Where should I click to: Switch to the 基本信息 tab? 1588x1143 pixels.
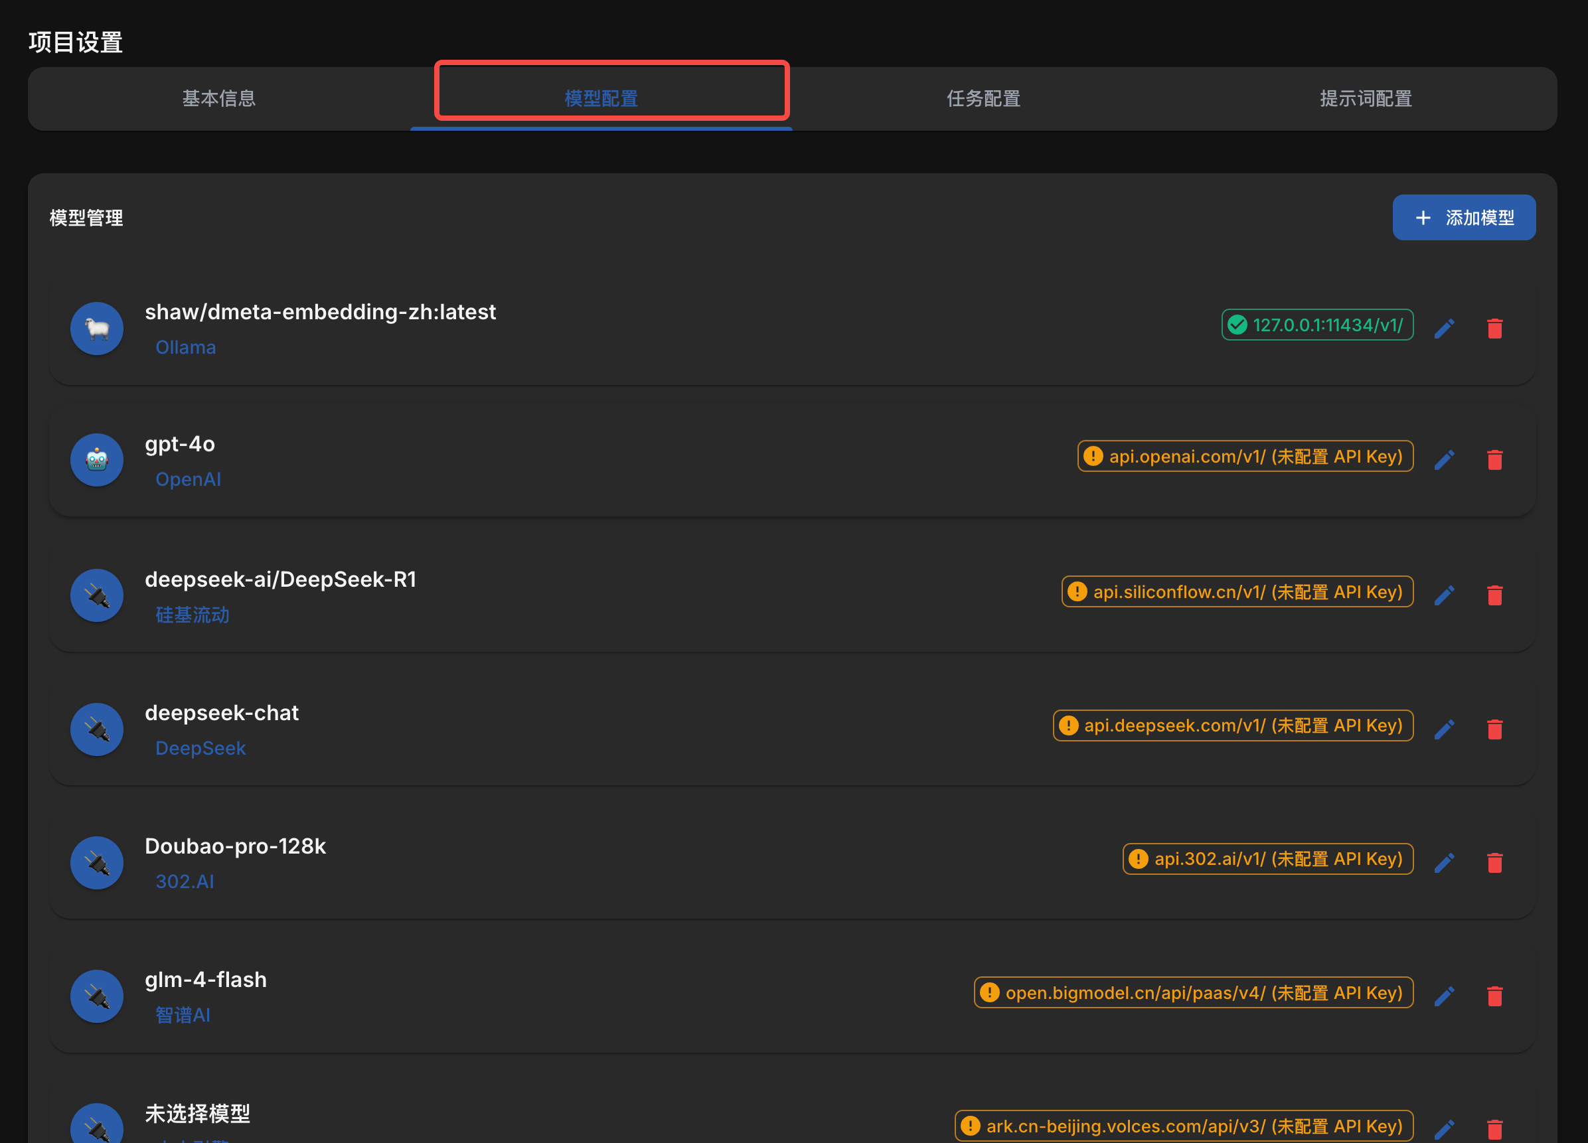click(218, 99)
